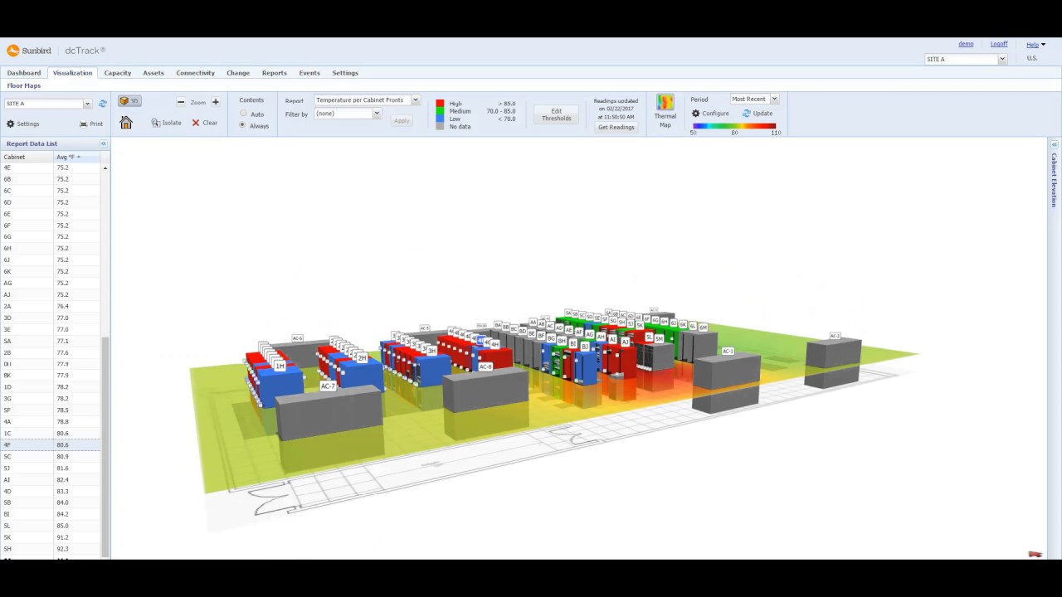1062x597 pixels.
Task: Open the Assets tab
Action: point(153,73)
